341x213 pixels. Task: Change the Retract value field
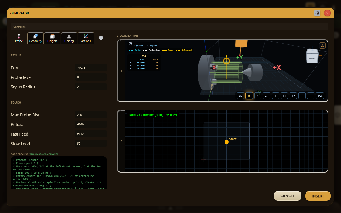91,124
